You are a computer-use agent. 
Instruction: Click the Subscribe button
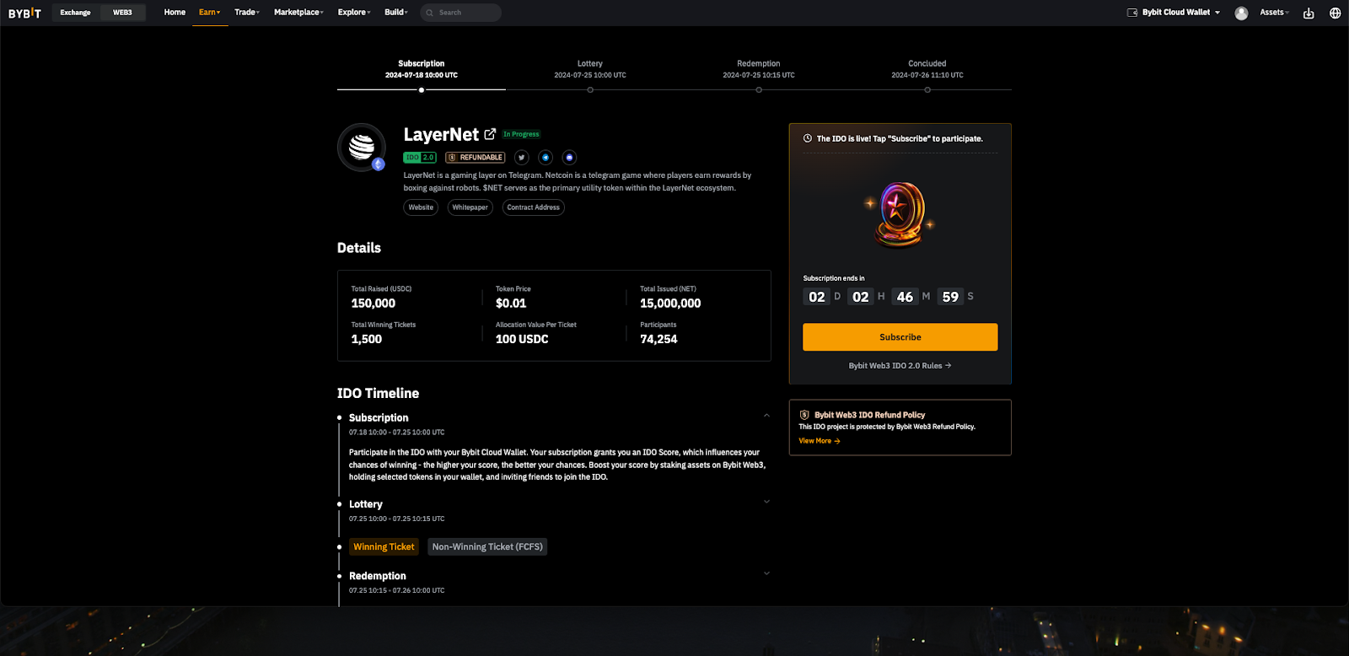point(900,337)
